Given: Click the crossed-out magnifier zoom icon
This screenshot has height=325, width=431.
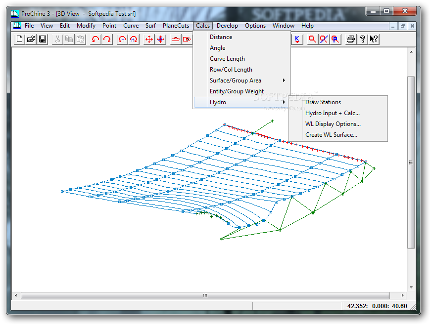Looking at the screenshot, I should pyautogui.click(x=324, y=39).
